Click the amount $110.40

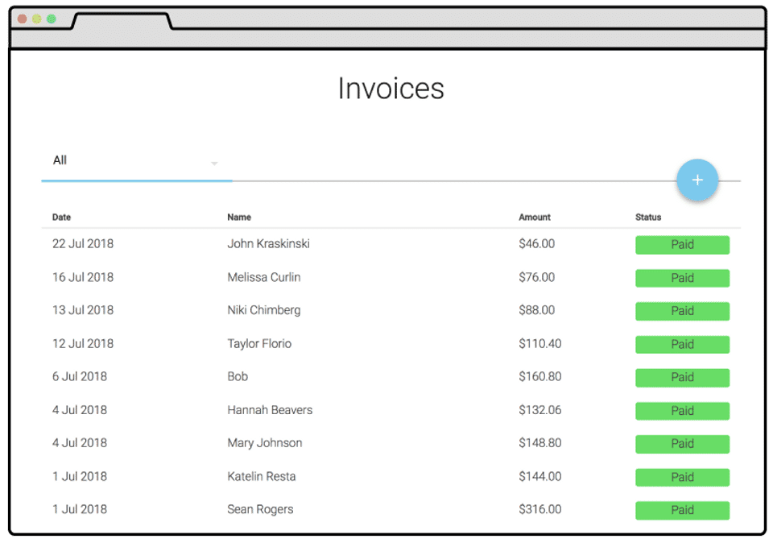pos(539,344)
